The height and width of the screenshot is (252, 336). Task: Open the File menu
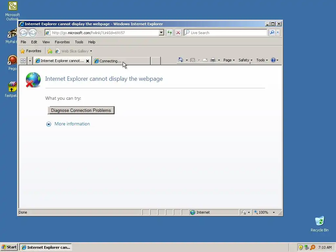[x=23, y=42]
